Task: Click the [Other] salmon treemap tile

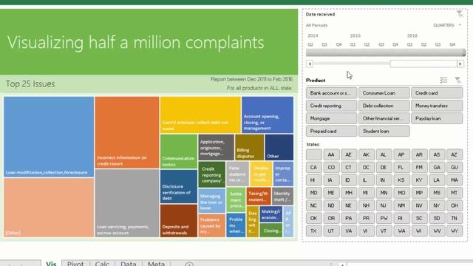Action: click(x=49, y=208)
